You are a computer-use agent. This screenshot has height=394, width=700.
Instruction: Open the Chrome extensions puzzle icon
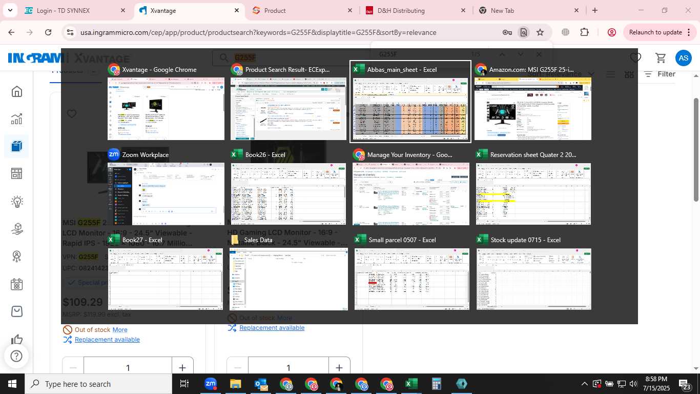[585, 32]
